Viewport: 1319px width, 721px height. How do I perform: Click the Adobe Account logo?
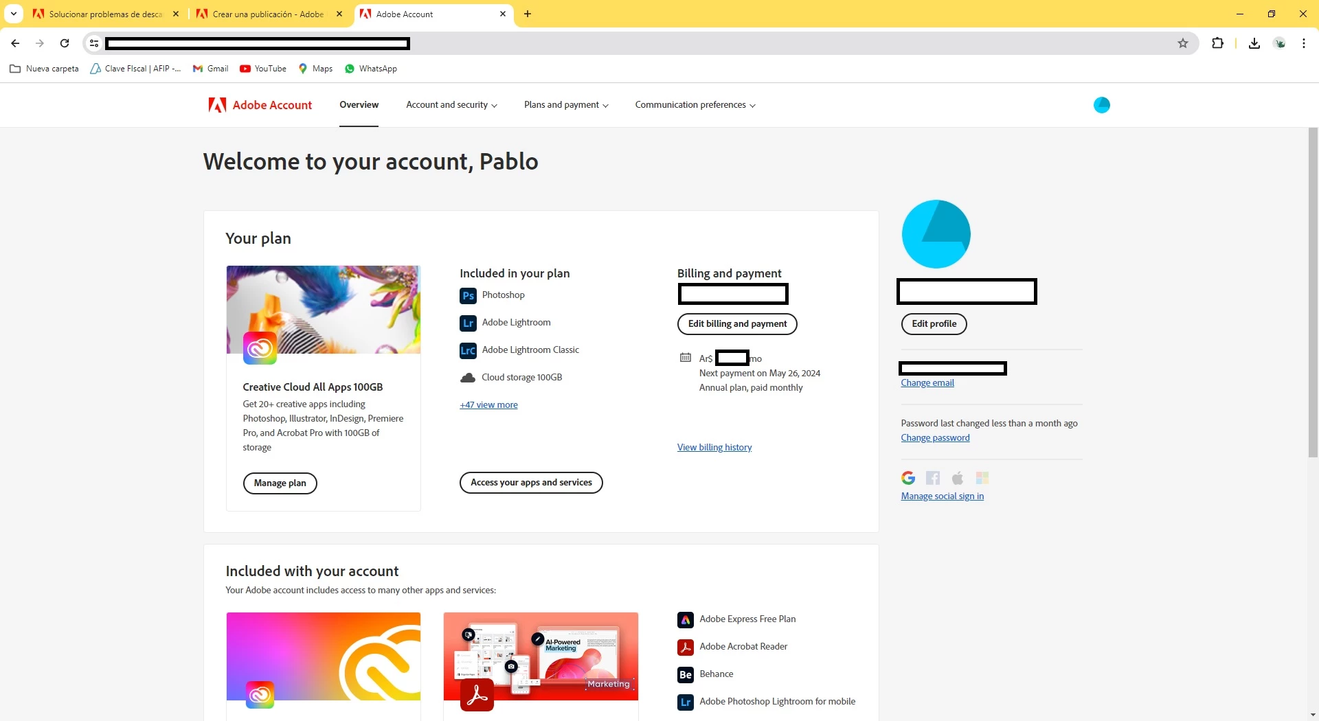pos(260,105)
